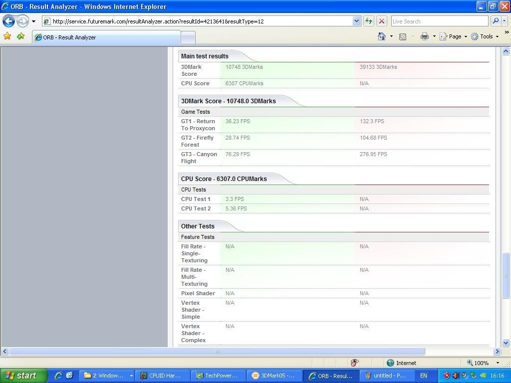Open the Favorites Center star icon
511x383 pixels.
point(7,36)
